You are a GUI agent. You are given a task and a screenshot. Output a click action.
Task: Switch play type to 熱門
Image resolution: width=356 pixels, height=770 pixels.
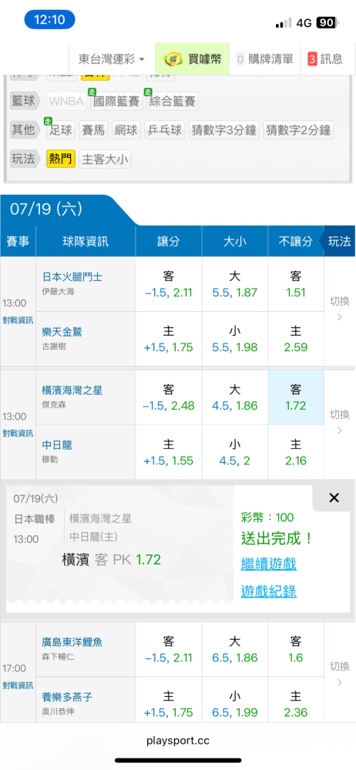pyautogui.click(x=60, y=159)
